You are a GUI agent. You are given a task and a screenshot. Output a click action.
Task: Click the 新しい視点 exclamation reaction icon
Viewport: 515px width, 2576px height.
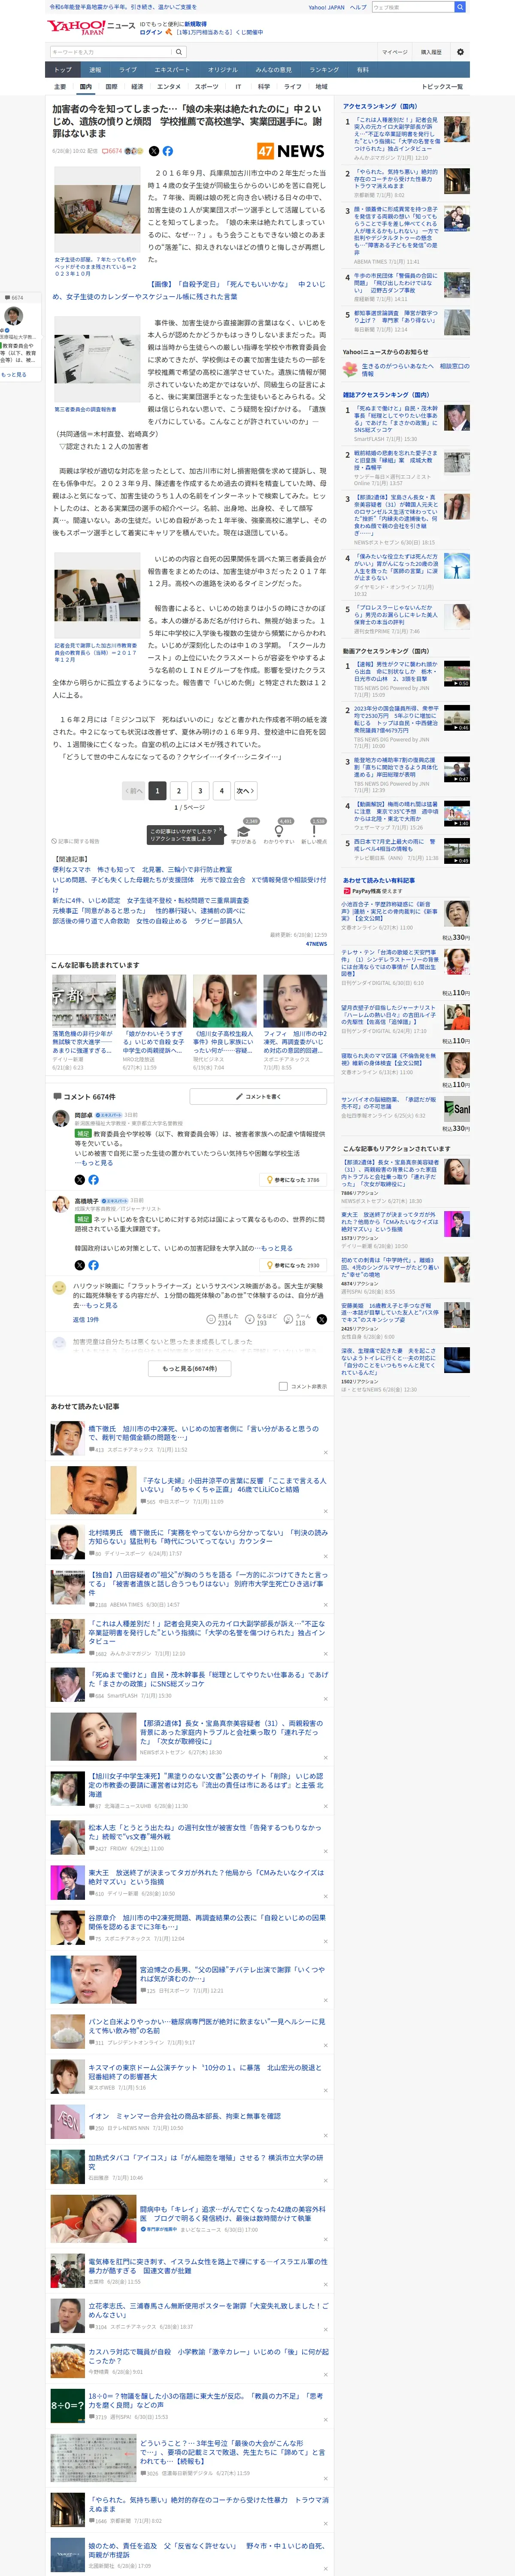(x=314, y=832)
